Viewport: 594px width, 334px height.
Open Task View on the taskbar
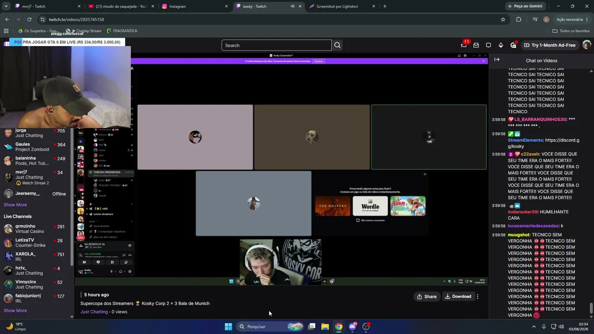(x=312, y=327)
